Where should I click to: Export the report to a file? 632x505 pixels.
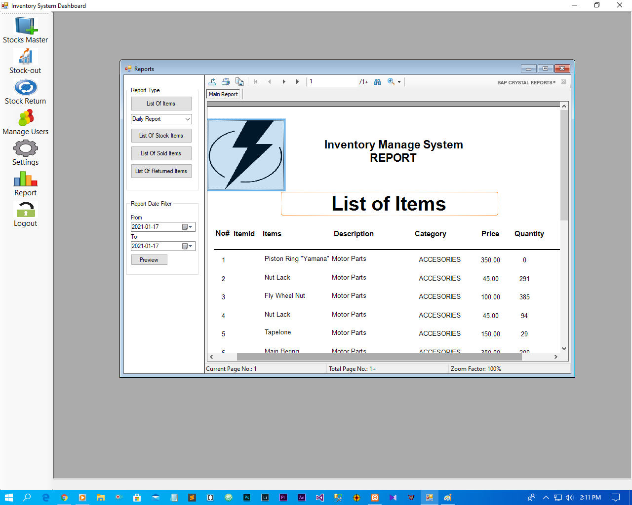coord(212,81)
